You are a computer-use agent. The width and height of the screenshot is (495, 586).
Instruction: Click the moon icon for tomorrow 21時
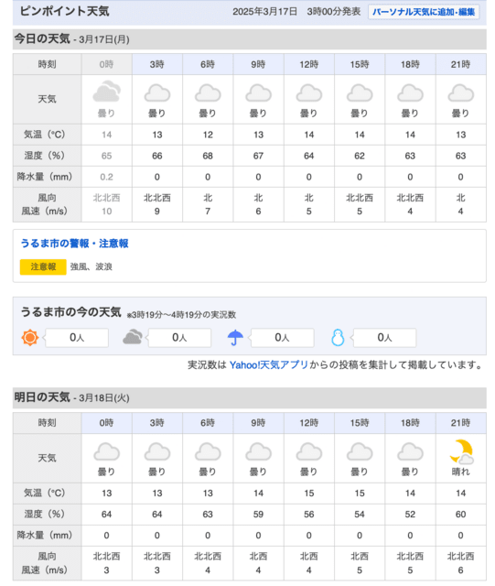coord(461,451)
